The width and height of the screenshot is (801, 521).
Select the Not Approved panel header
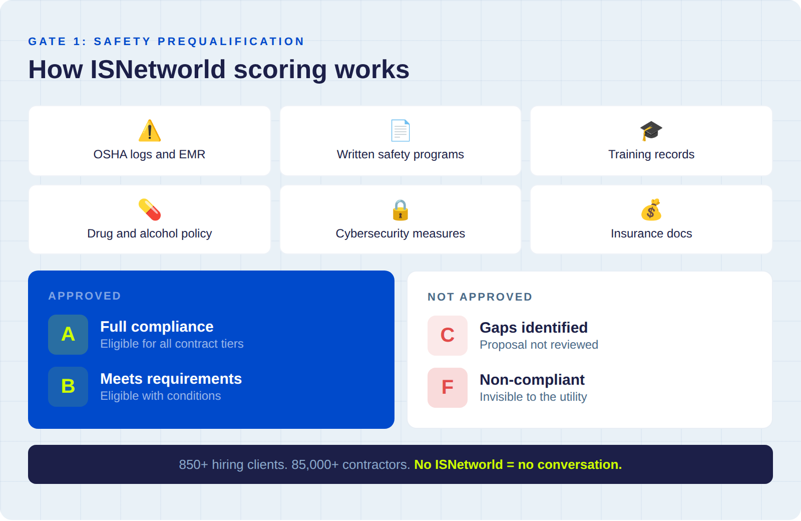(480, 297)
